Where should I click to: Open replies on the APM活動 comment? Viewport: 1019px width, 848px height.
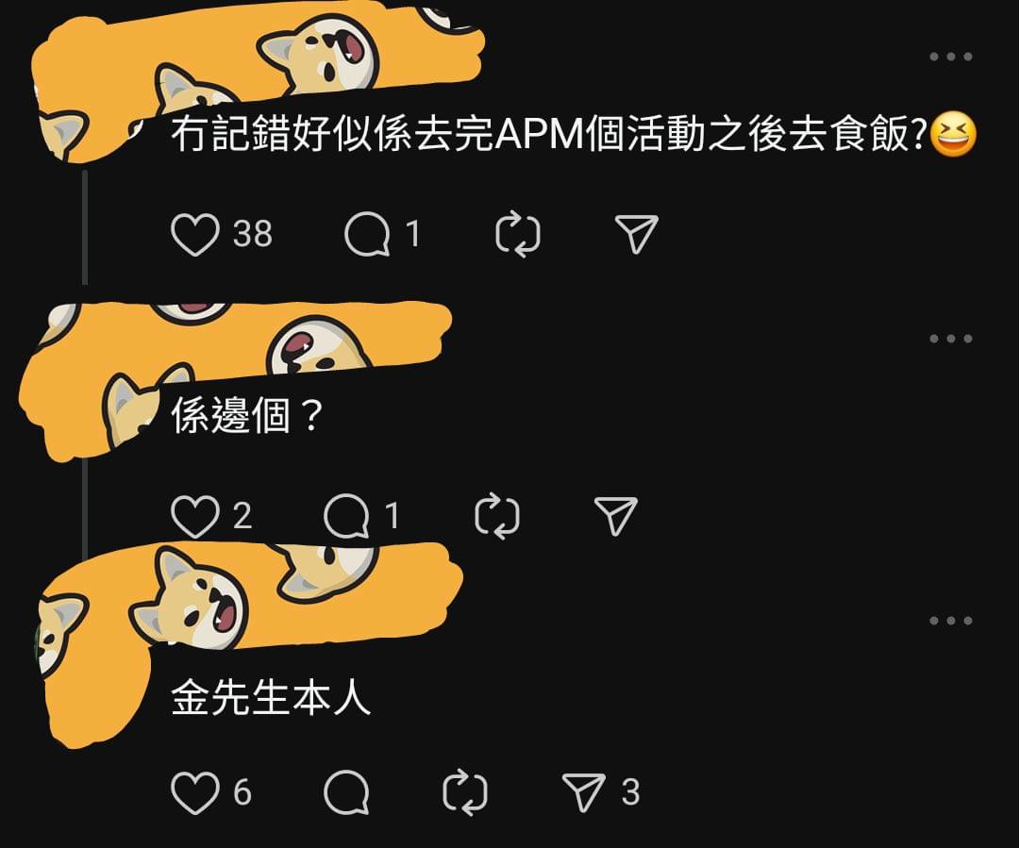coord(367,234)
